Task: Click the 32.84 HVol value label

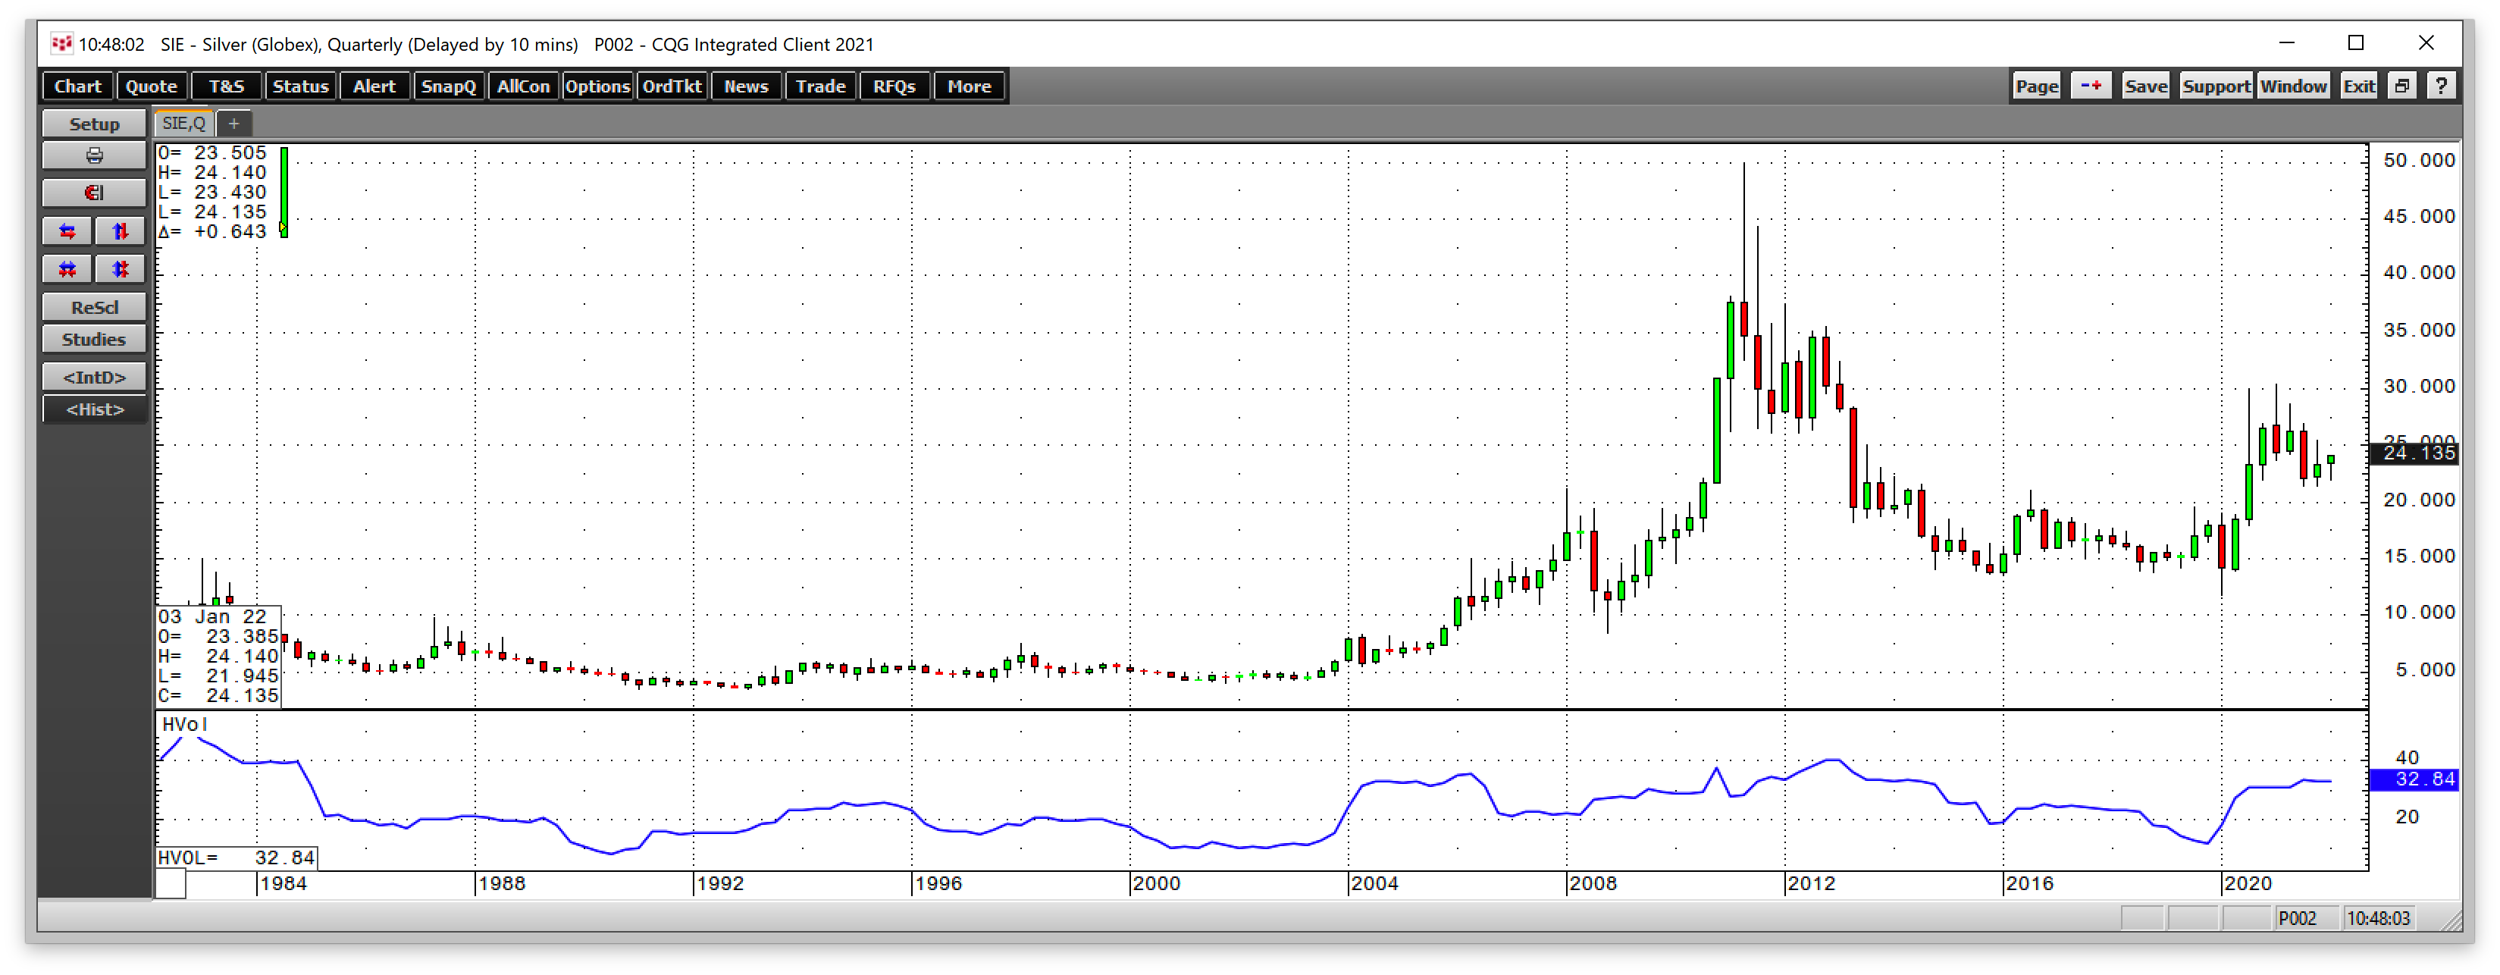Action: coord(2414,779)
